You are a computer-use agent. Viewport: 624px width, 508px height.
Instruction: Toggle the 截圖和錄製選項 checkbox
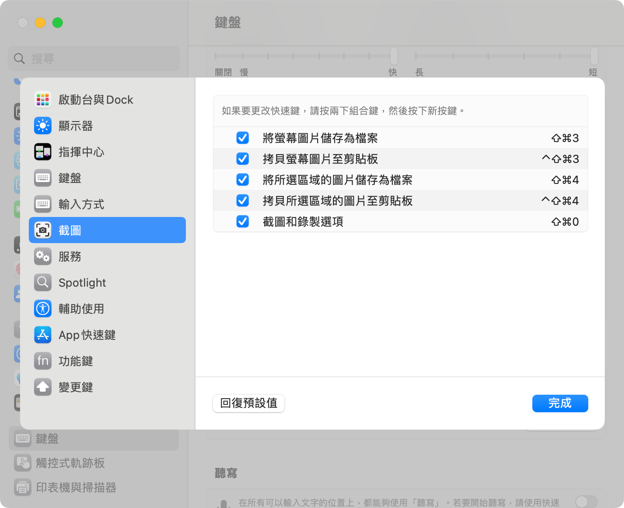coord(243,222)
